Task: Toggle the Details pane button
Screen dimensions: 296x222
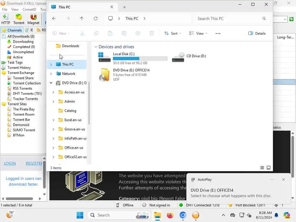Action: click(257, 34)
